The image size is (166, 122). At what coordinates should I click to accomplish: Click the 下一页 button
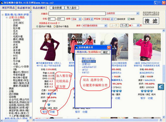(124, 26)
